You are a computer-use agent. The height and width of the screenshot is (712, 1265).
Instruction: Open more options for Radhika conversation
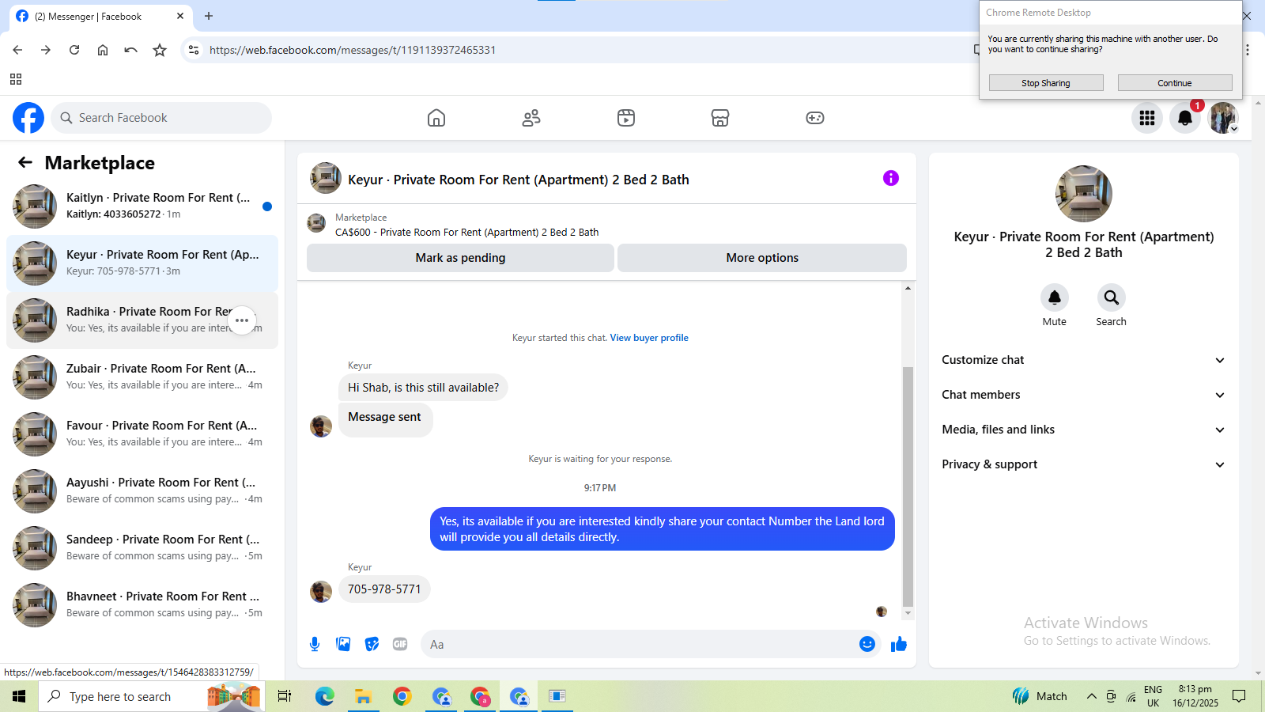(x=242, y=320)
